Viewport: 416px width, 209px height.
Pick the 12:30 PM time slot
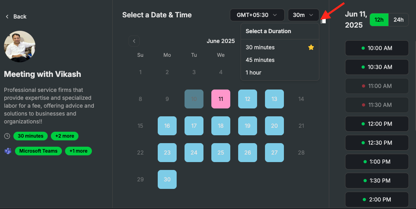(377, 143)
